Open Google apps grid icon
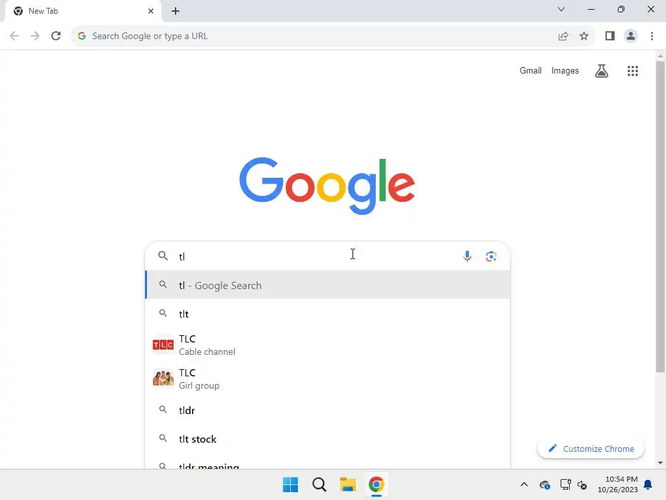Viewport: 666px width, 500px height. [x=632, y=71]
